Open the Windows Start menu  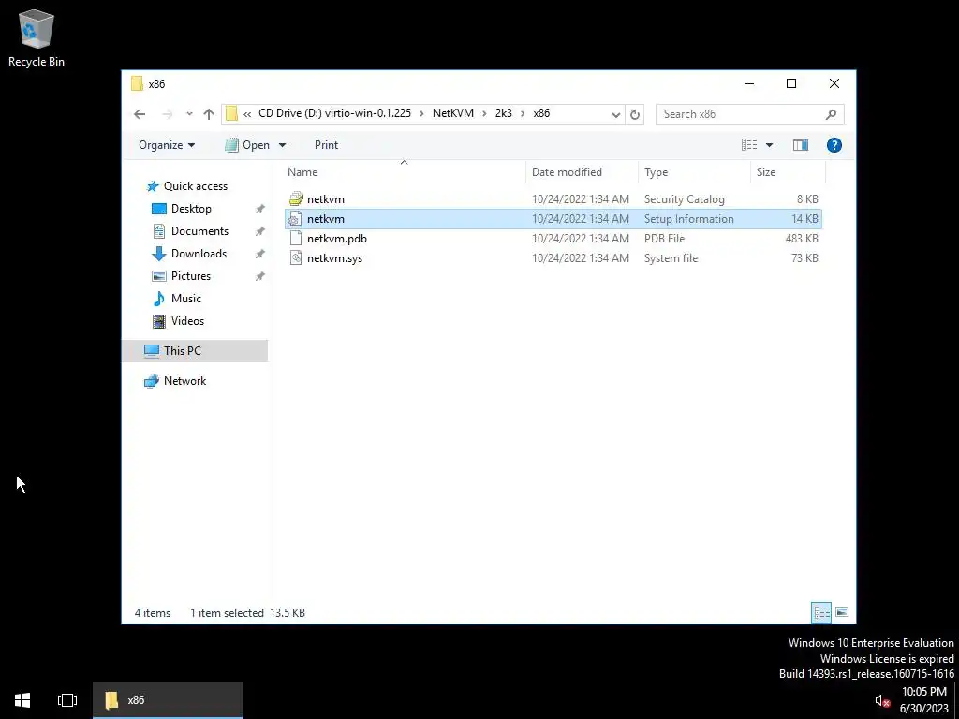(22, 700)
